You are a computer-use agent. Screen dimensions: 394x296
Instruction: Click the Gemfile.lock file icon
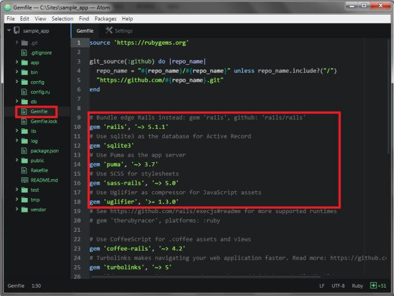tap(24, 121)
